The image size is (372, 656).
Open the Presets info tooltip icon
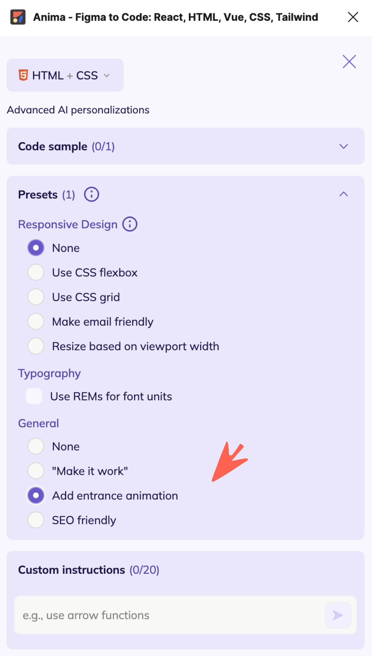click(91, 194)
